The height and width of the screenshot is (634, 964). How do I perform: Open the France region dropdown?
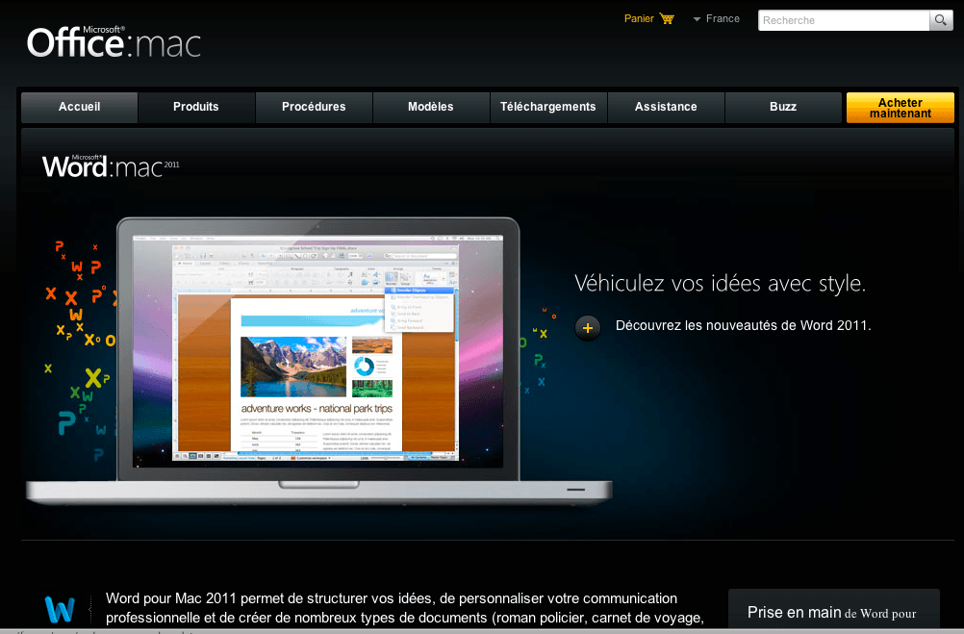point(716,19)
